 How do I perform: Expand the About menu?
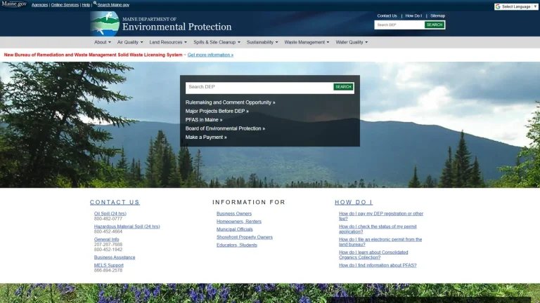click(x=103, y=42)
